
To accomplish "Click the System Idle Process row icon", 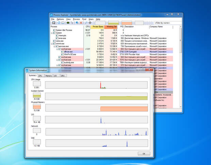I will 54,30.
